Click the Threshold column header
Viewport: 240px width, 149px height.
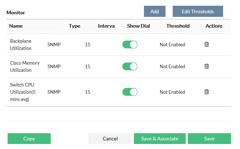178,26
